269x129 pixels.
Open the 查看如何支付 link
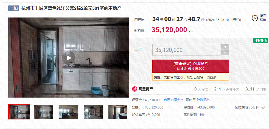pyautogui.click(x=173, y=100)
